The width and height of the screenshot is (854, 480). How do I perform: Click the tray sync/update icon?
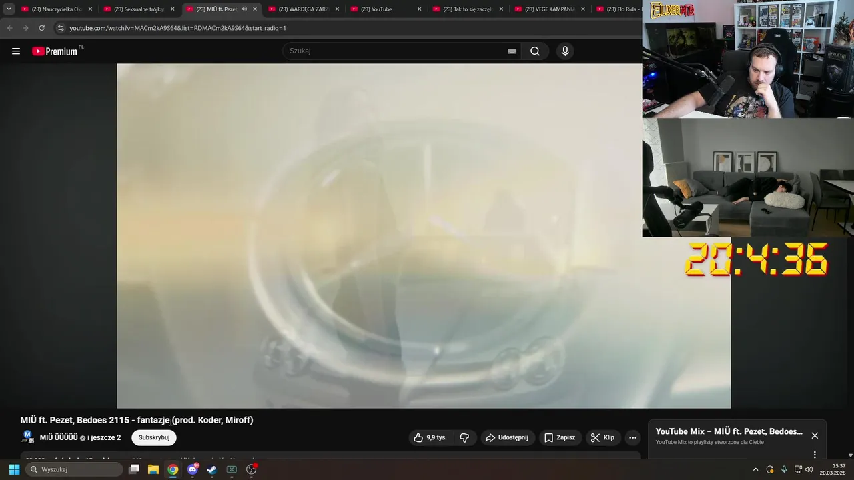click(770, 469)
